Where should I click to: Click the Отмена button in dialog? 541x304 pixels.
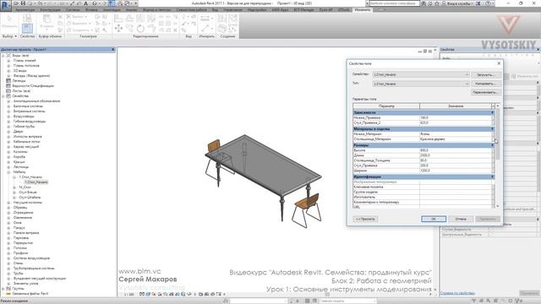(461, 219)
